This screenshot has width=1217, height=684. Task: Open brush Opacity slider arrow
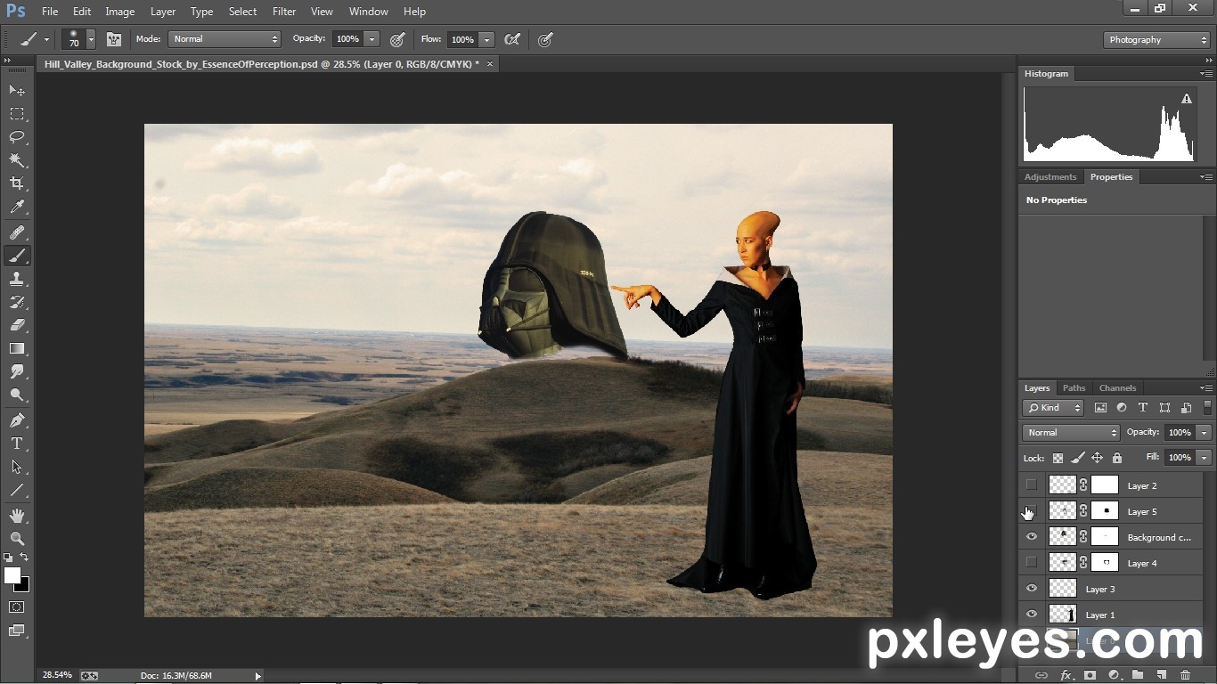(x=372, y=39)
